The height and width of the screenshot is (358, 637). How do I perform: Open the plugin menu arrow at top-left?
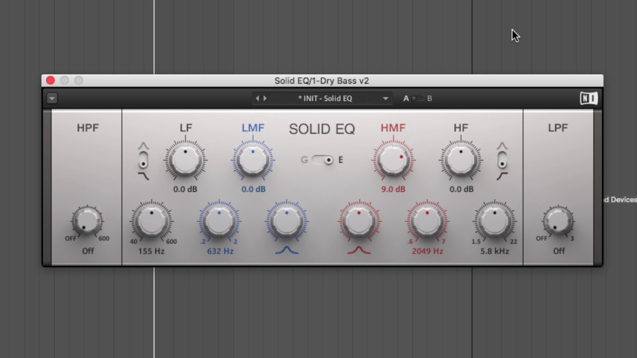click(52, 98)
